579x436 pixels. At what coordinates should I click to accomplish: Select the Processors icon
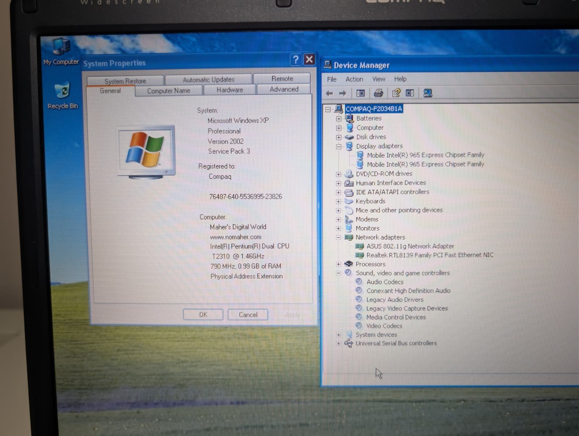(349, 264)
